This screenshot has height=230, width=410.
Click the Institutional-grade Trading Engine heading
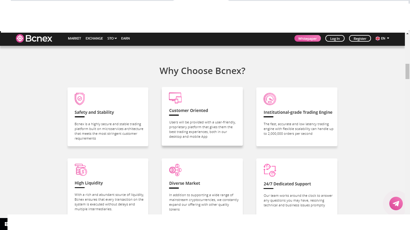pyautogui.click(x=298, y=112)
